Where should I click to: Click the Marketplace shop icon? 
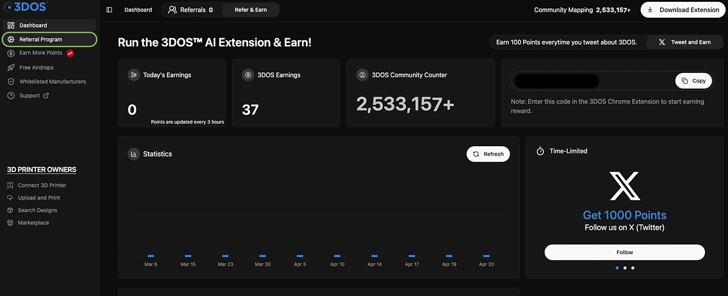click(11, 223)
